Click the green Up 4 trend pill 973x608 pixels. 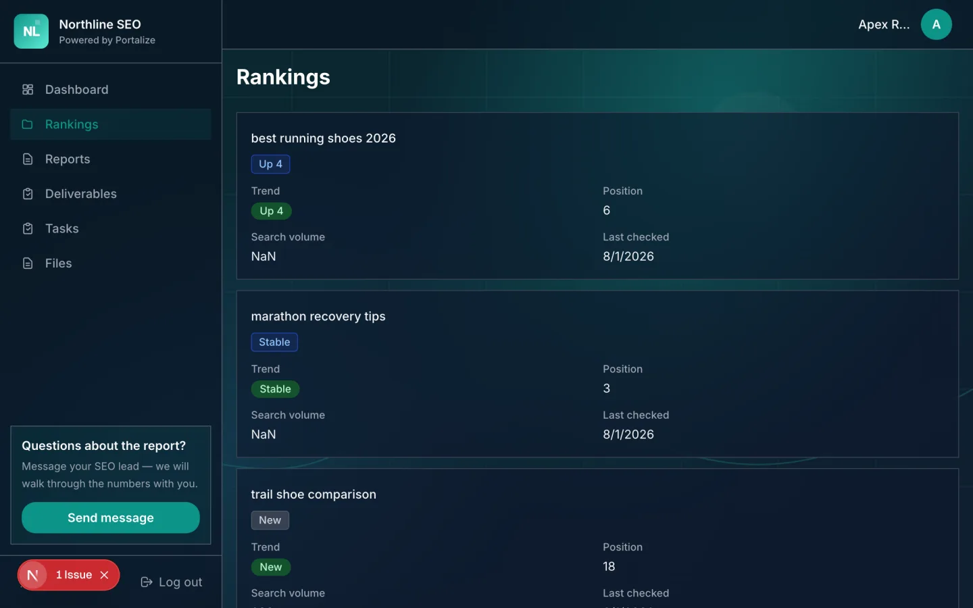tap(271, 211)
